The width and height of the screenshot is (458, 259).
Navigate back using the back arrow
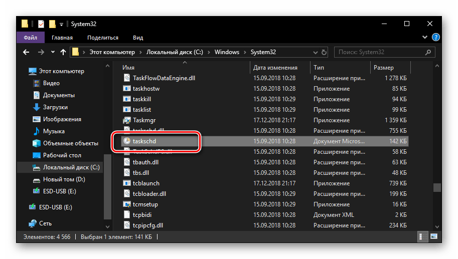[26, 52]
